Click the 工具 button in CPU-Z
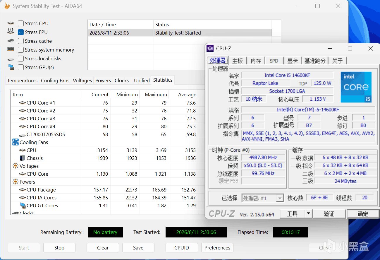Image resolution: width=380 pixels, height=260 pixels. (292, 214)
